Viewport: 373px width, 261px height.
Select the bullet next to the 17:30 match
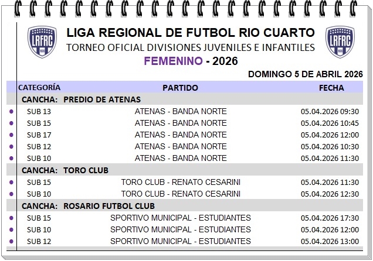[x=11, y=218]
